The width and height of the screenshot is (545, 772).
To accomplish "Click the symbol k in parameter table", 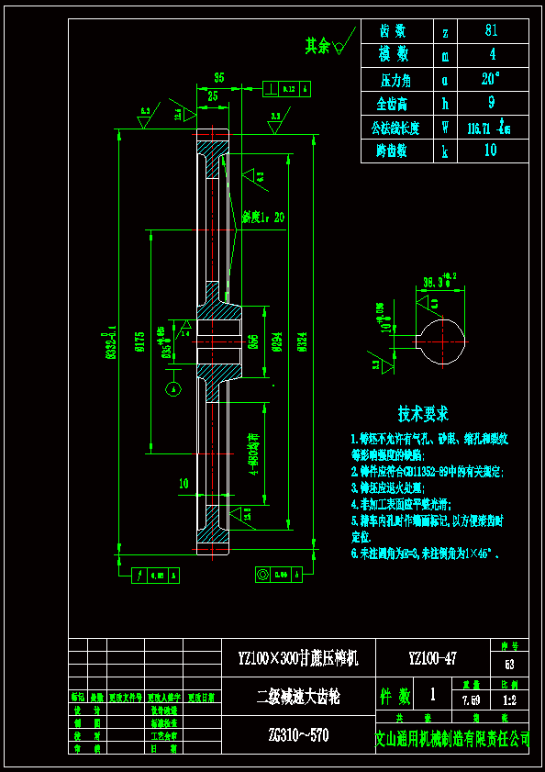I will [445, 151].
